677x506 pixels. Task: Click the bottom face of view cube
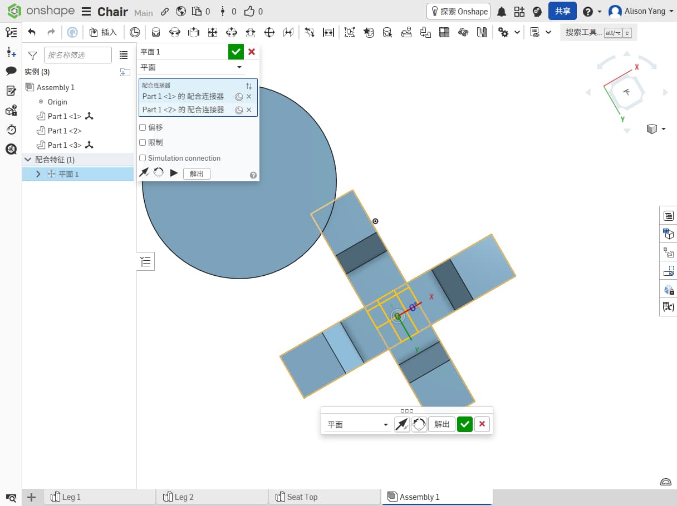[627, 92]
